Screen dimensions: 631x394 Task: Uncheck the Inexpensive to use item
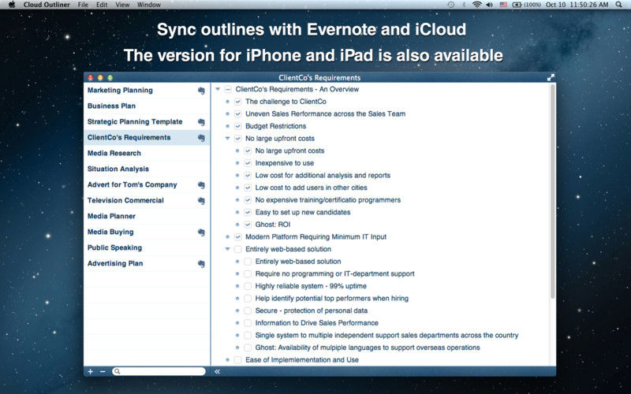pyautogui.click(x=248, y=163)
